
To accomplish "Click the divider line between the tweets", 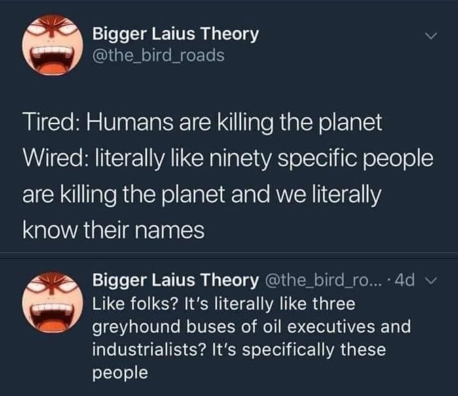I will 229,252.
